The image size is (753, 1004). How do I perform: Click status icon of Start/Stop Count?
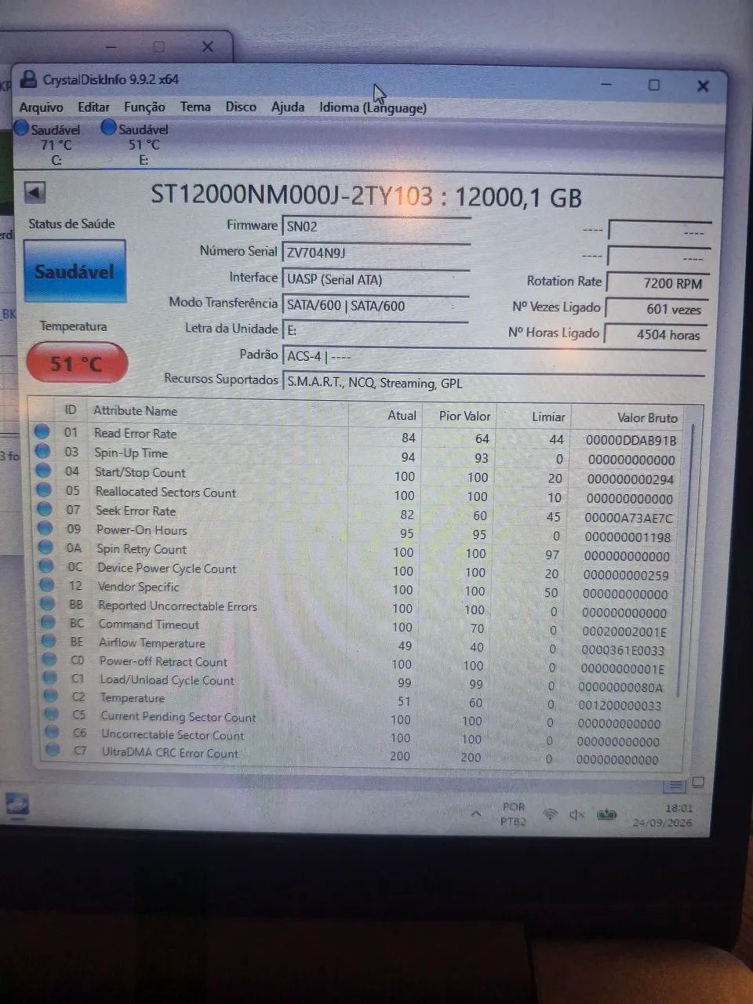coord(43,471)
